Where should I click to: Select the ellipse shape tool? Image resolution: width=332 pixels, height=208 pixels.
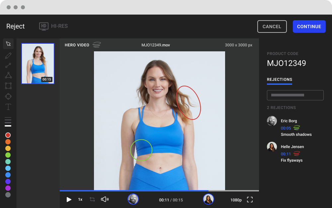(8, 96)
